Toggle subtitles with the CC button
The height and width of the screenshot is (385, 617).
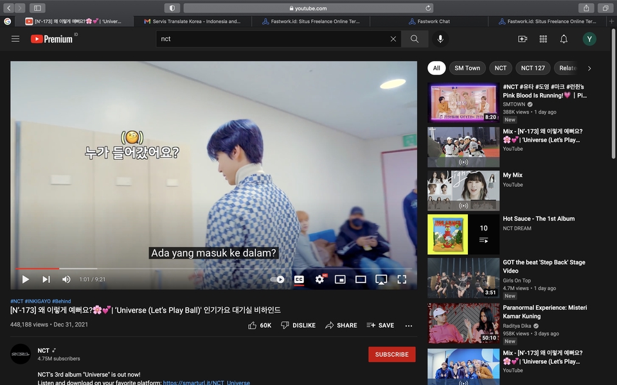point(299,279)
